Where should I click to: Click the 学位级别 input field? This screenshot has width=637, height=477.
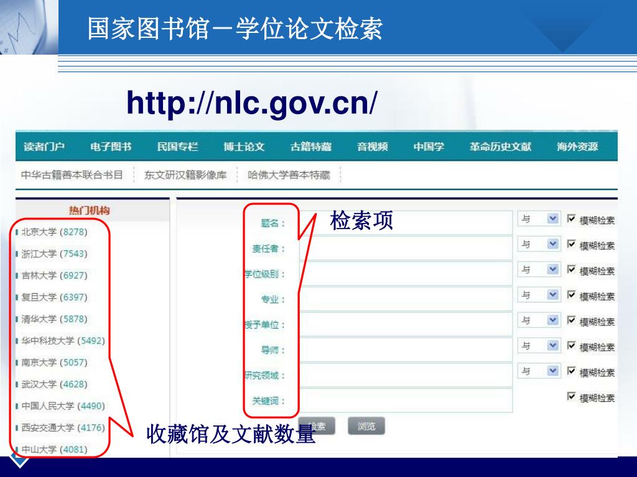pyautogui.click(x=406, y=273)
